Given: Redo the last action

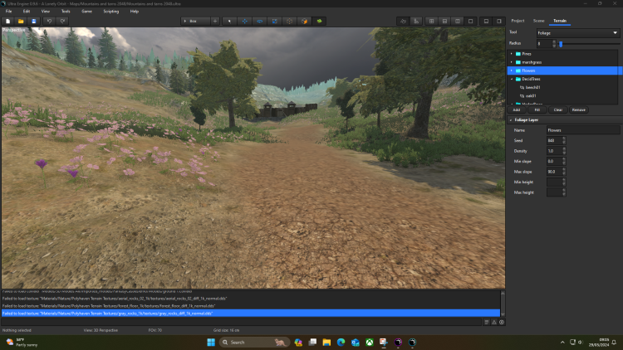Looking at the screenshot, I should 62,21.
